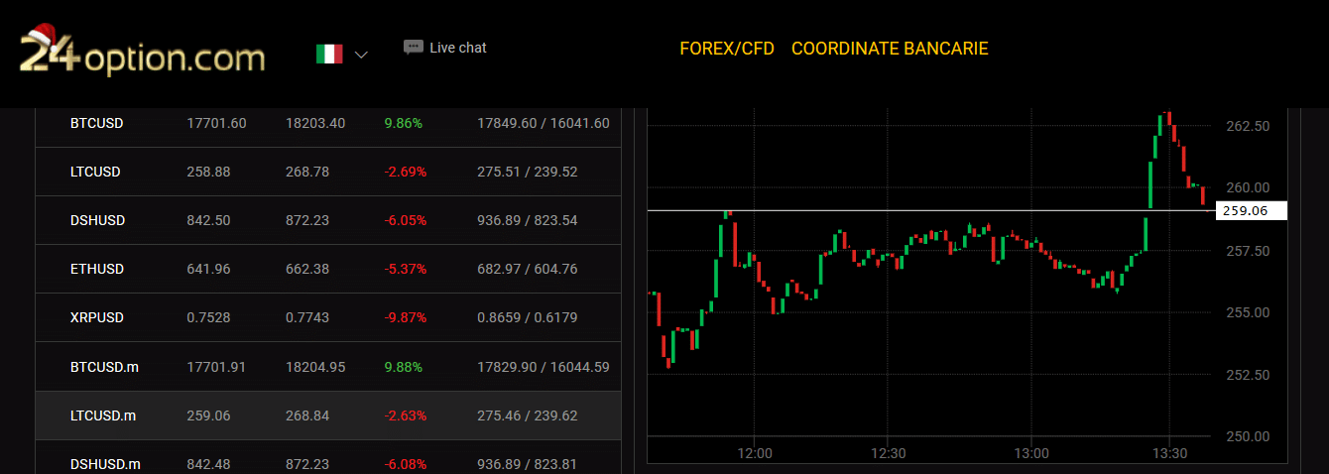Select the highlighted LTCUSD.m row symbol
The height and width of the screenshot is (474, 1329).
coord(103,415)
